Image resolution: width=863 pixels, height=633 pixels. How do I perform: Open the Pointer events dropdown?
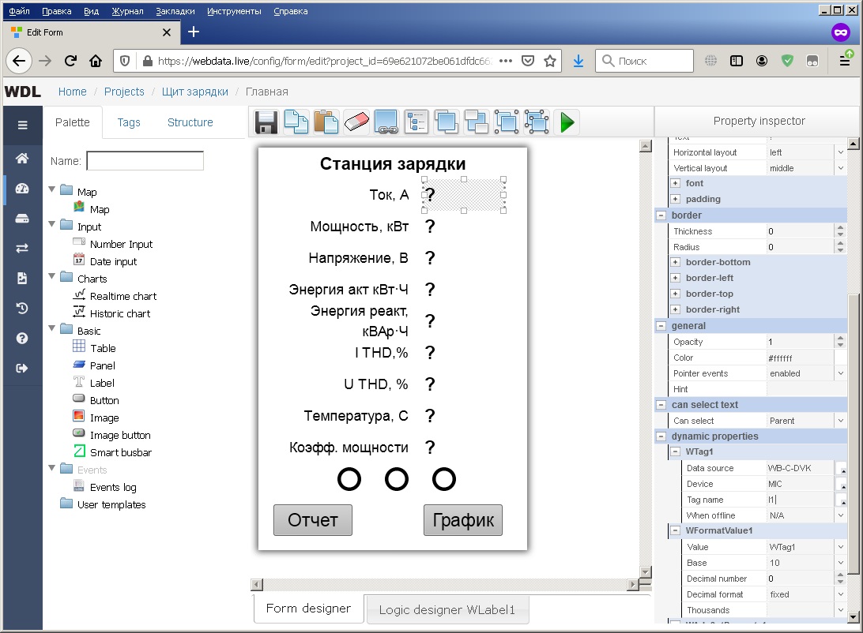[x=806, y=373]
